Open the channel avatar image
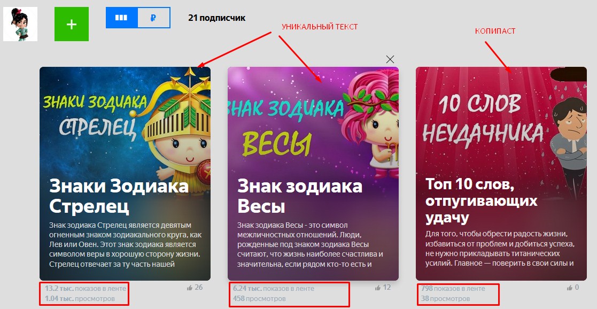 pos(20,24)
